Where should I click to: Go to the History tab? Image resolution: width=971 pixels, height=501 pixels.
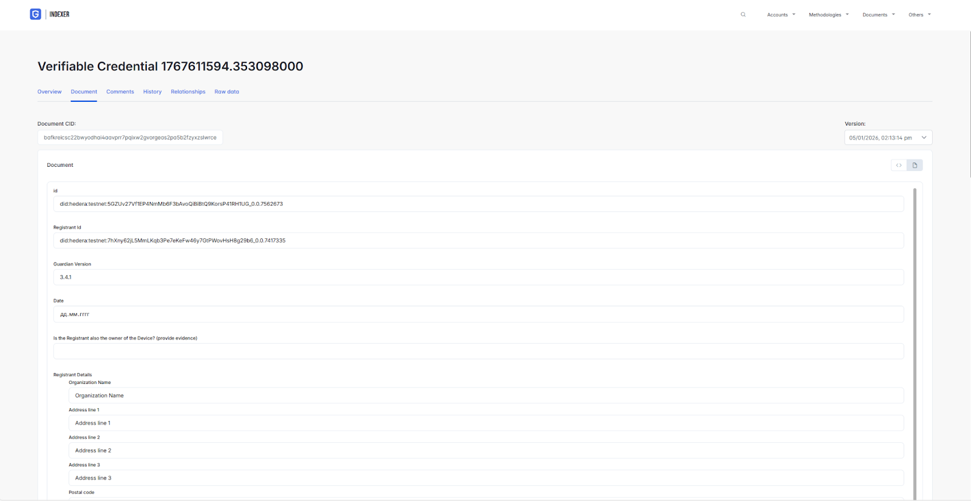point(152,92)
